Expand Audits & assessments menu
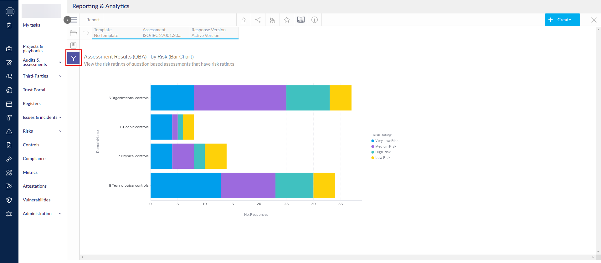601x263 pixels. [60, 62]
